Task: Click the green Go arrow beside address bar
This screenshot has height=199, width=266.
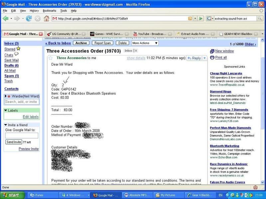Action: click(201, 19)
